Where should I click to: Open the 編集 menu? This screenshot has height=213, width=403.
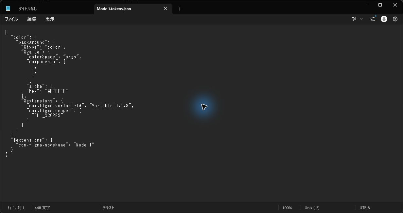coord(32,19)
